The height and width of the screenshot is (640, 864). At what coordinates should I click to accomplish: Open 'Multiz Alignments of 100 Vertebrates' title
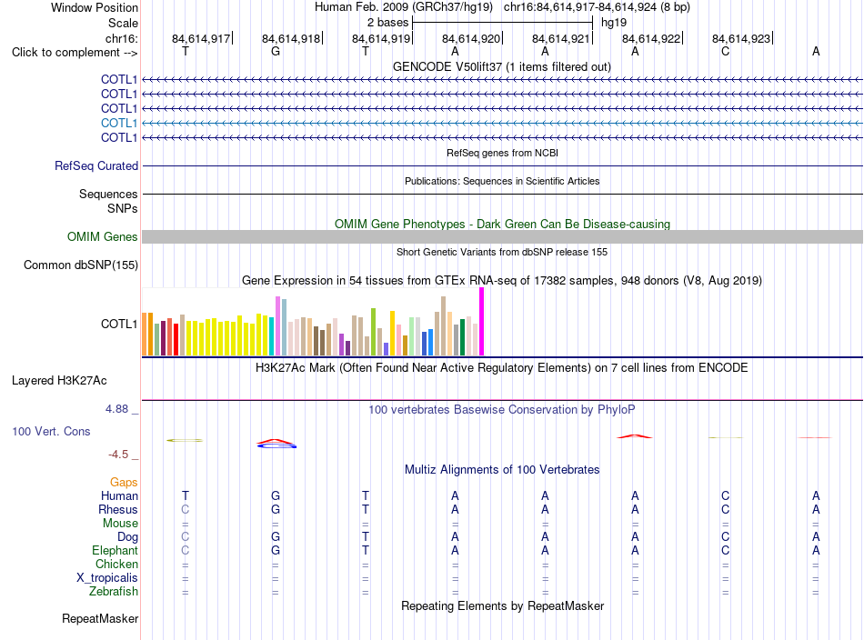pos(502,470)
